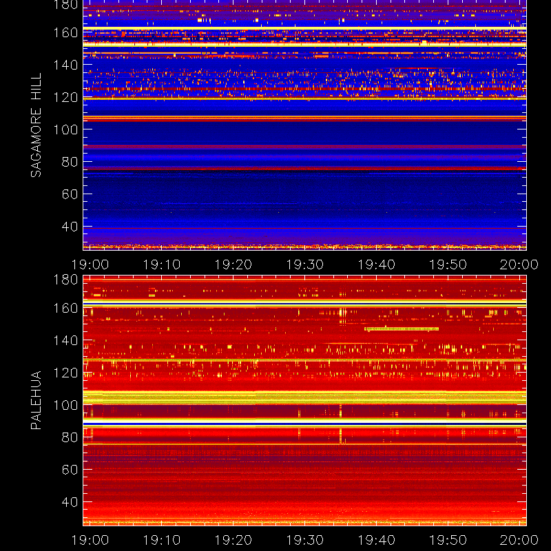Screen dimensions: 551x551
Task: Select the 160 tick label on Sagamore Hill plot
Action: click(x=65, y=32)
